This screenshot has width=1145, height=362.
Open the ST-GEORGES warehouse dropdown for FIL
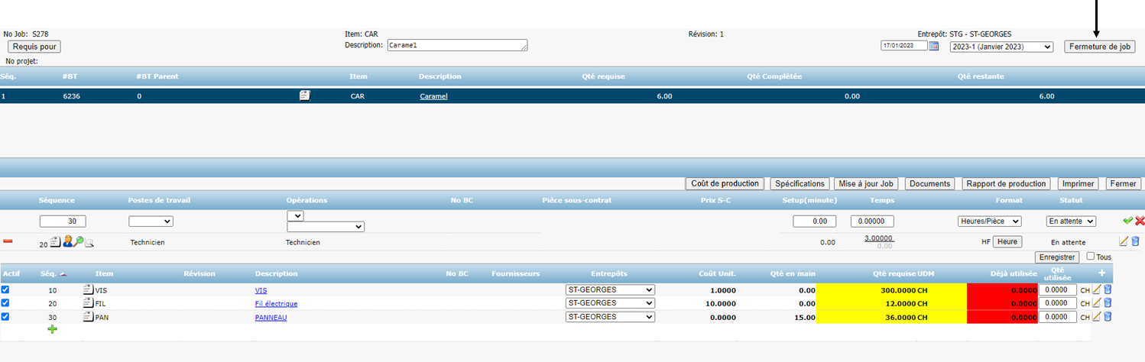(610, 303)
